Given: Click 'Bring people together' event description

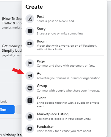Looking at the screenshot, I should pos(68,105).
